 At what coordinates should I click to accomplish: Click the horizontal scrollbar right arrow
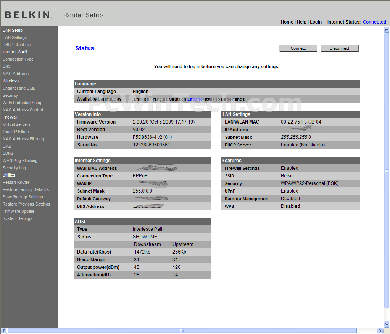pos(380,331)
